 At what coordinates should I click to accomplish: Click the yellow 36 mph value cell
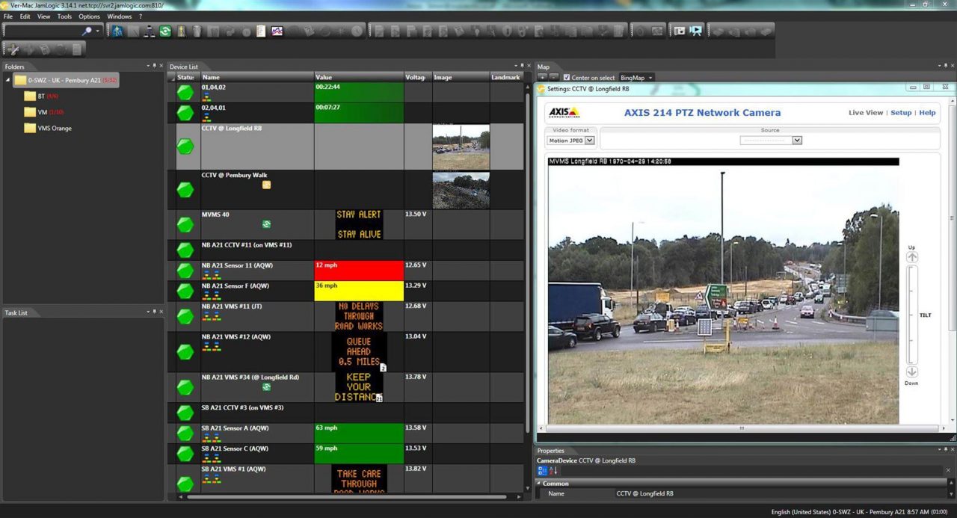point(359,291)
